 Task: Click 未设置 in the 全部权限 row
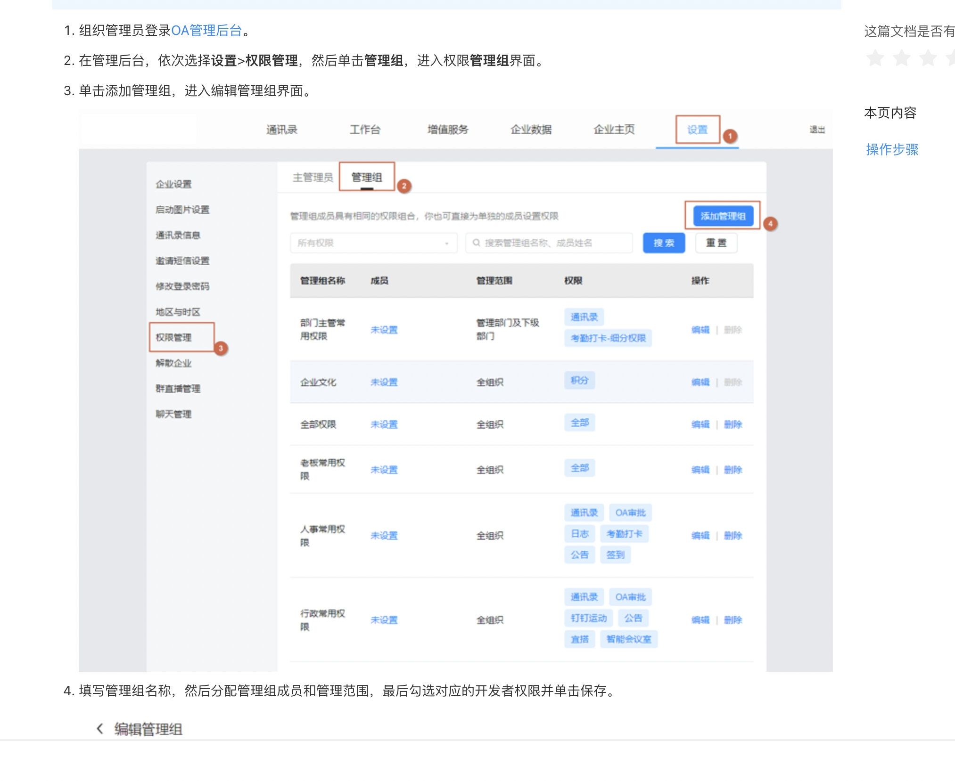coord(384,424)
